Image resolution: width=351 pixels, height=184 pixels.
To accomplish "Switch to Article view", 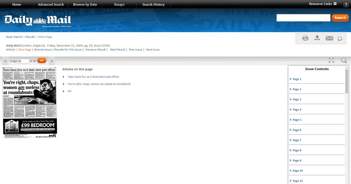I will [x=10, y=49].
